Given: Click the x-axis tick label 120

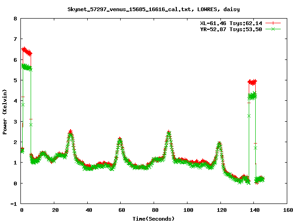Looking at the screenshot, I should coord(222,210).
